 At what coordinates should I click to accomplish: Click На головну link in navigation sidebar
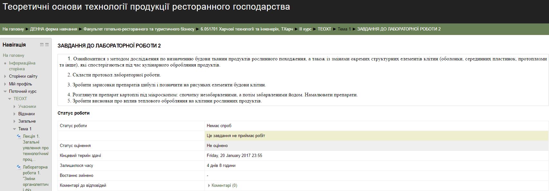click(x=14, y=56)
